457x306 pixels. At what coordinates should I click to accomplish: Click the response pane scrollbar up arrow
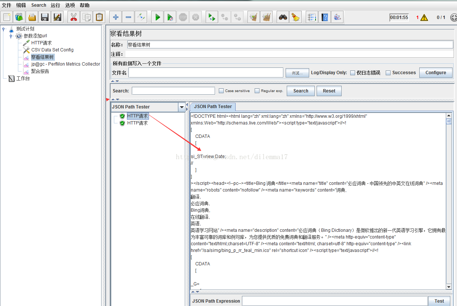449,116
